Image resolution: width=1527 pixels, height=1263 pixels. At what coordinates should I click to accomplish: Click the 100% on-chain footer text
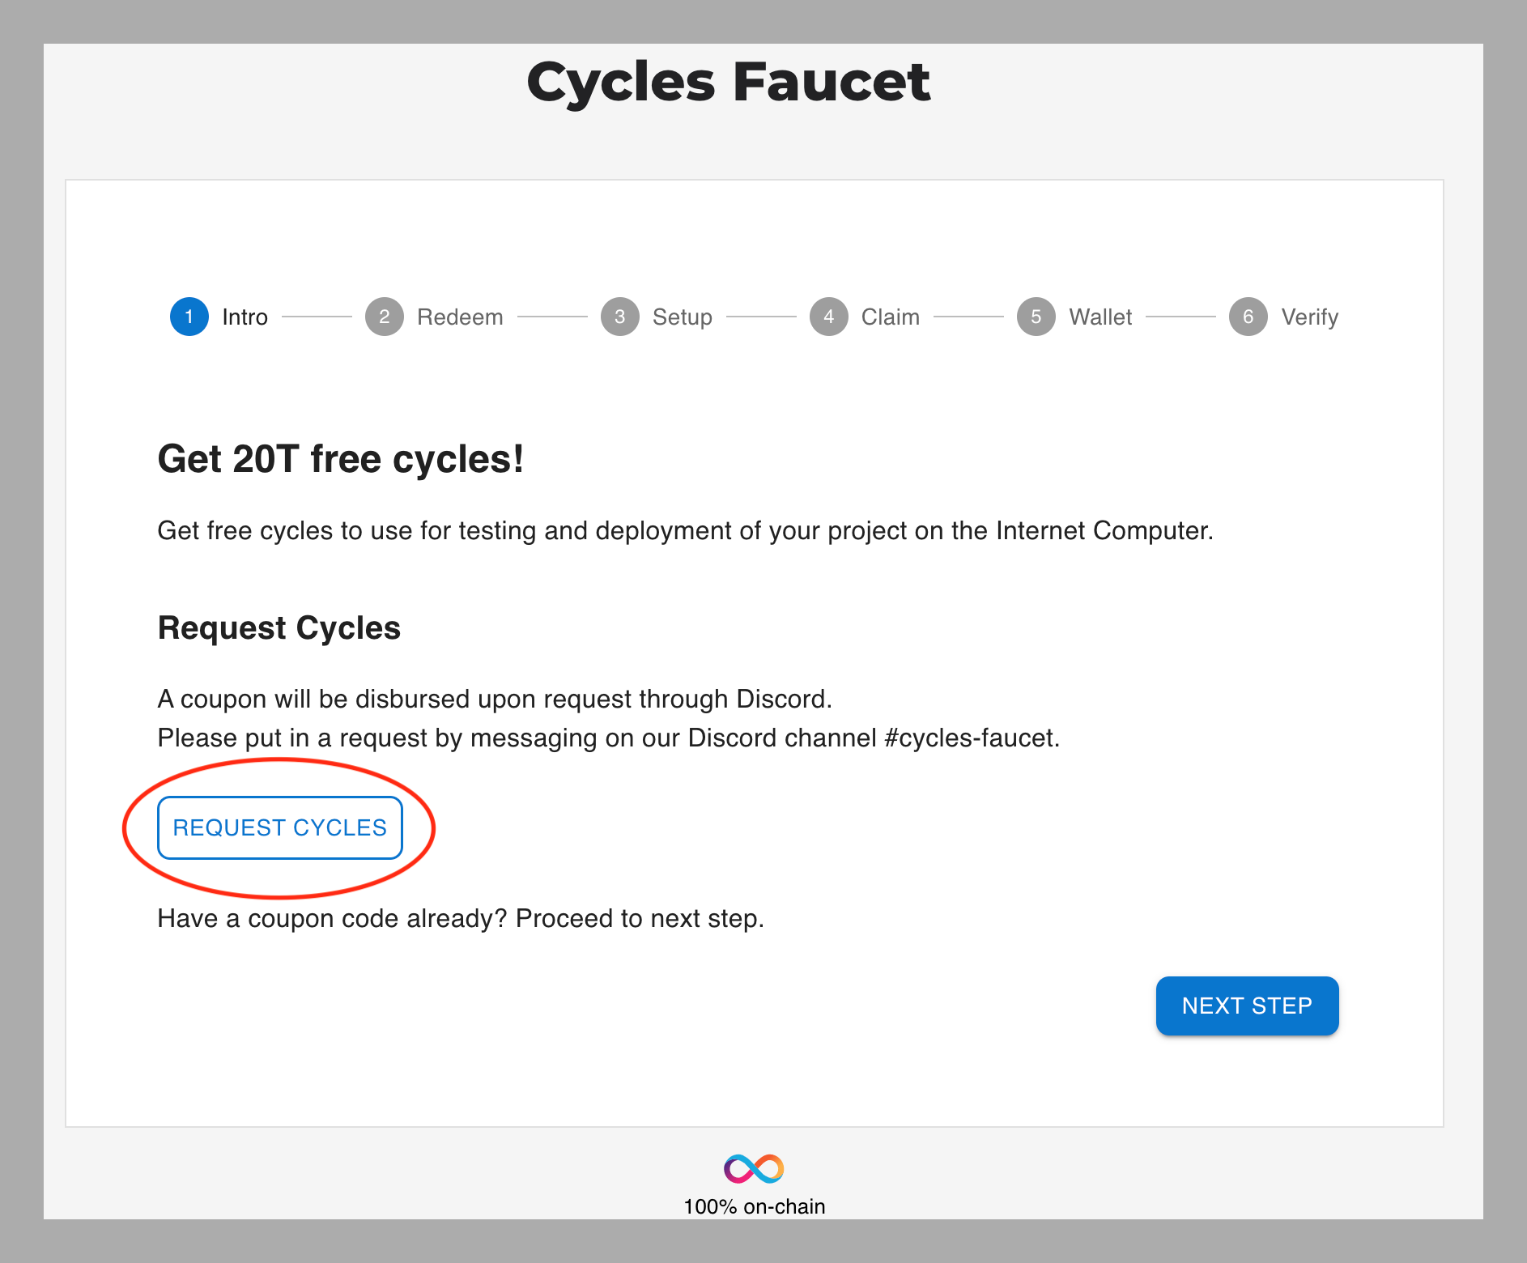point(755,1206)
